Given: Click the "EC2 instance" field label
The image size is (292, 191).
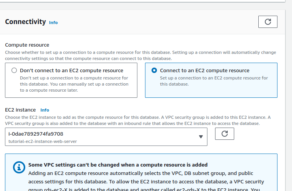Looking at the screenshot, I should pos(20,110).
